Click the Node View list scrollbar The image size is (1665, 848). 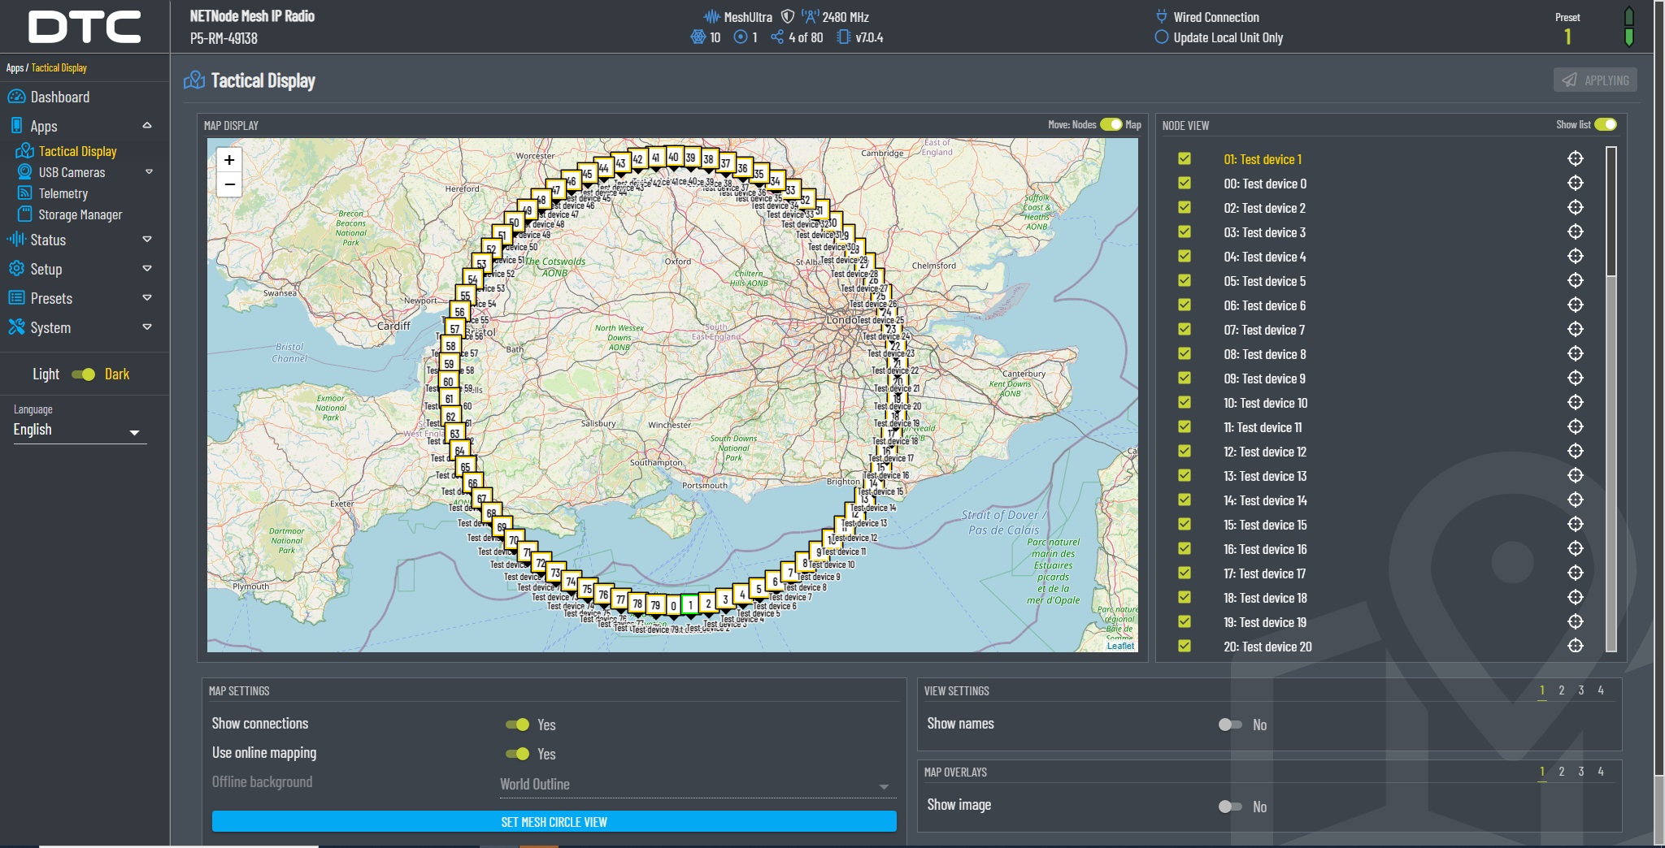pos(1611,211)
